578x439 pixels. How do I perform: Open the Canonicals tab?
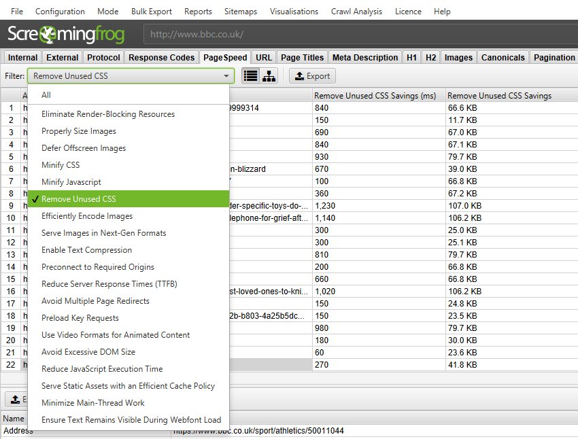[x=503, y=58]
